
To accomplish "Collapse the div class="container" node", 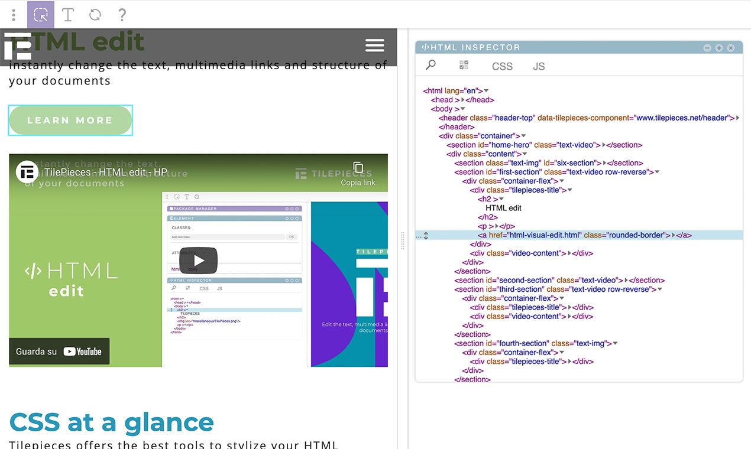I will click(x=524, y=136).
